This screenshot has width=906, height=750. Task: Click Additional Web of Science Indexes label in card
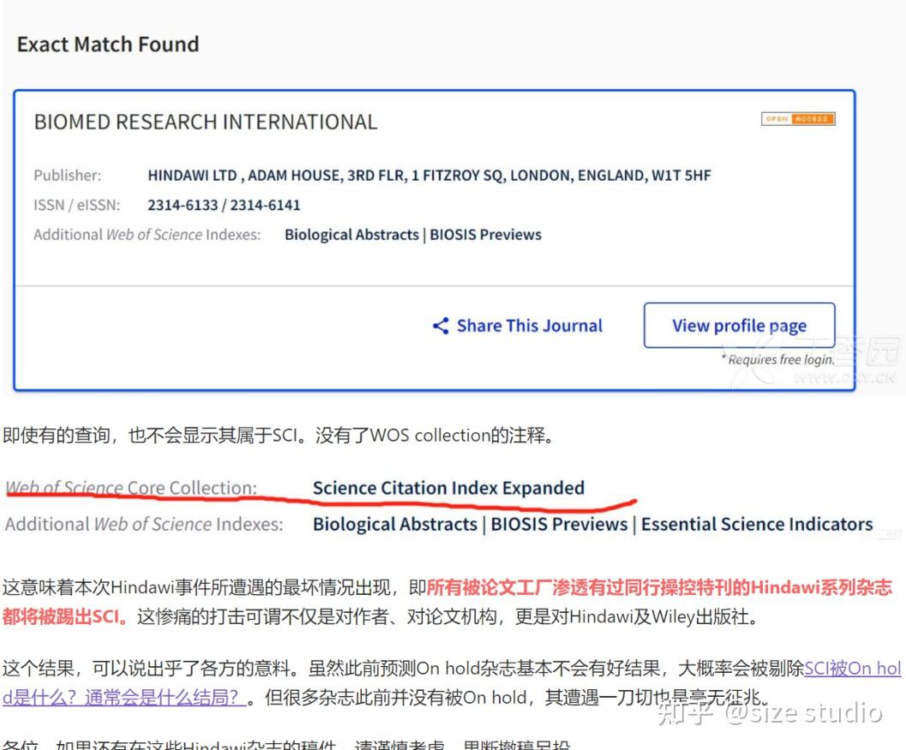[147, 235]
